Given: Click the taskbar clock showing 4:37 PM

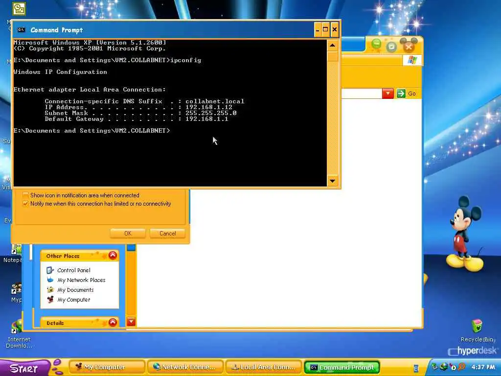Looking at the screenshot, I should click(483, 367).
